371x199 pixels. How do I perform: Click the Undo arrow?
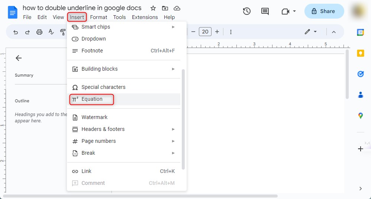coord(16,32)
